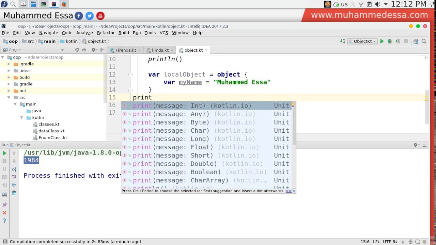
Task: Collapse the oop project root
Action: coord(2,57)
